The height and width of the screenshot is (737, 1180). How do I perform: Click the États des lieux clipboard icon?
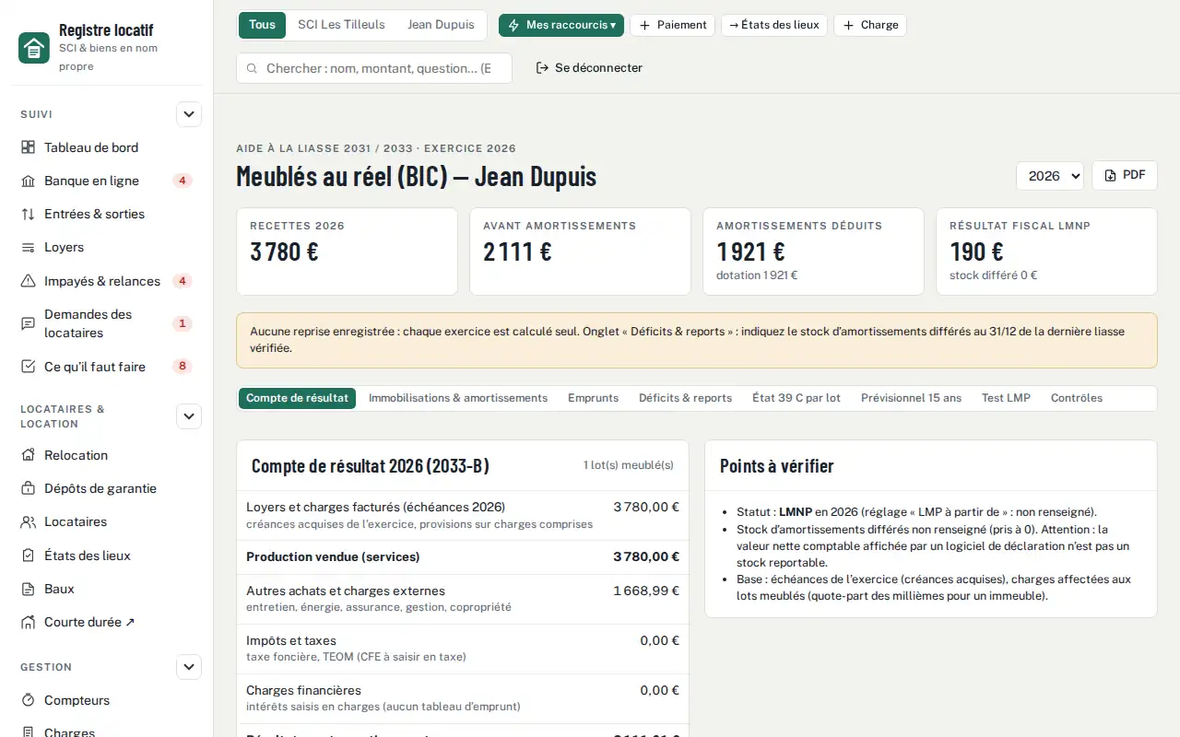pyautogui.click(x=28, y=556)
